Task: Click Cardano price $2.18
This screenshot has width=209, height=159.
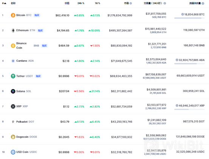Action: click(66, 61)
